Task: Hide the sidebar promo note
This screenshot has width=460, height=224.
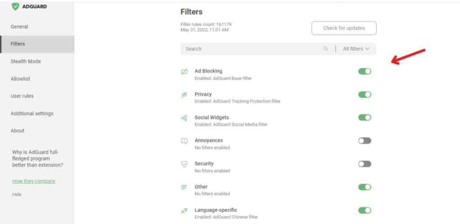Action: point(17,194)
